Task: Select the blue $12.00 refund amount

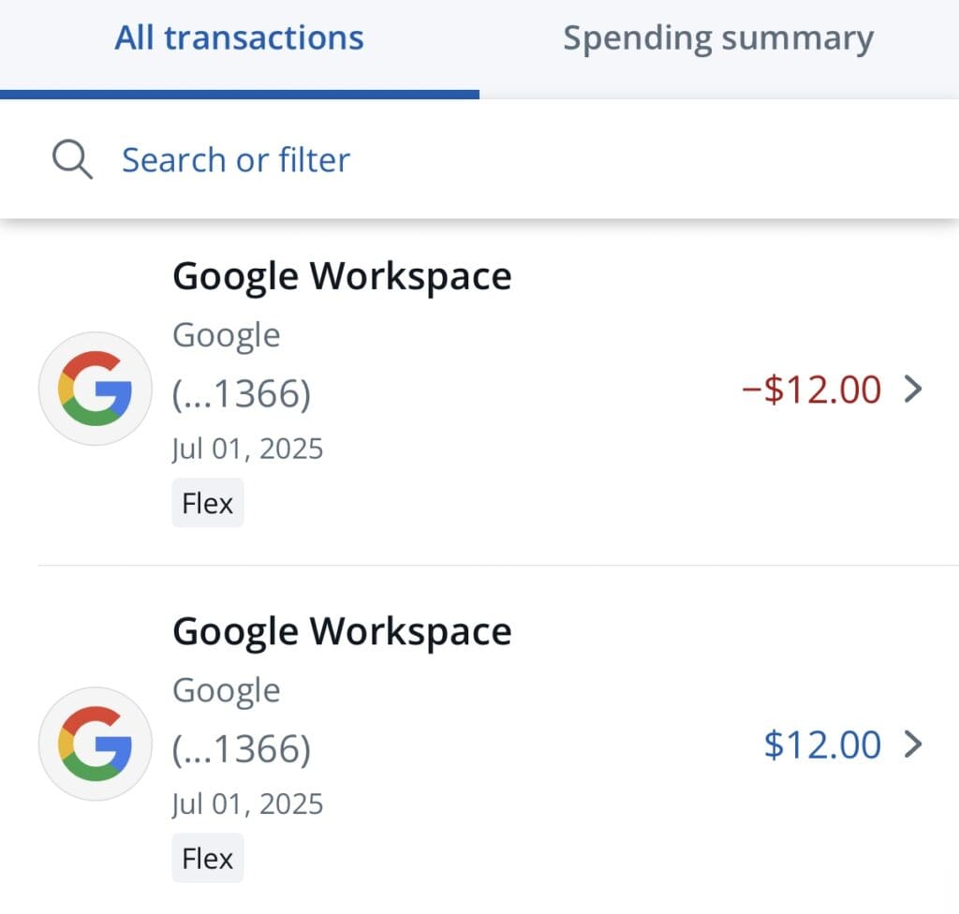Action: [x=822, y=744]
